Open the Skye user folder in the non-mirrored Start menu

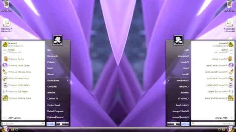point(49,50)
